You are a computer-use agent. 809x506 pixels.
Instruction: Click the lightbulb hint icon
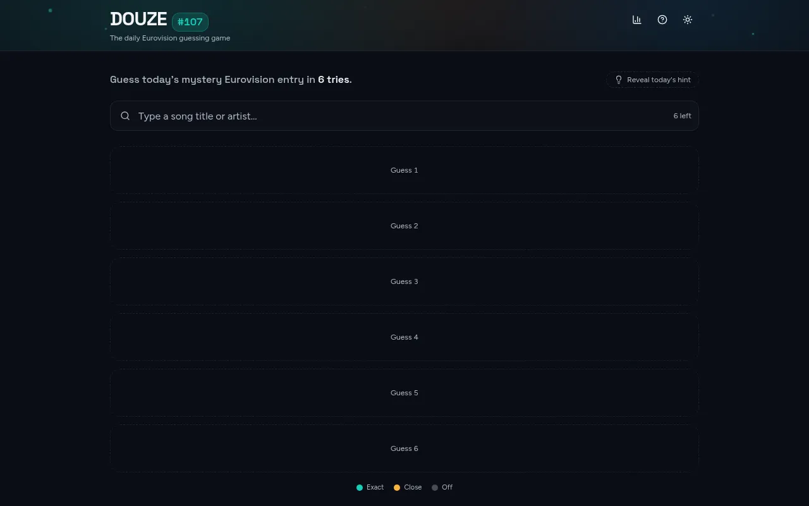click(619, 80)
